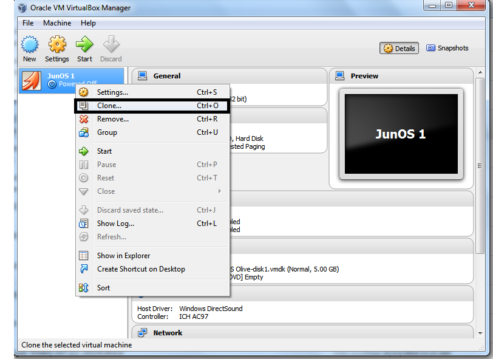Click the Show in Explorer icon
493x359 pixels.
coord(84,256)
